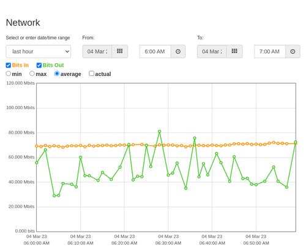Click the '06:10:00 AM' time axis label
306x247 pixels.
80,243
